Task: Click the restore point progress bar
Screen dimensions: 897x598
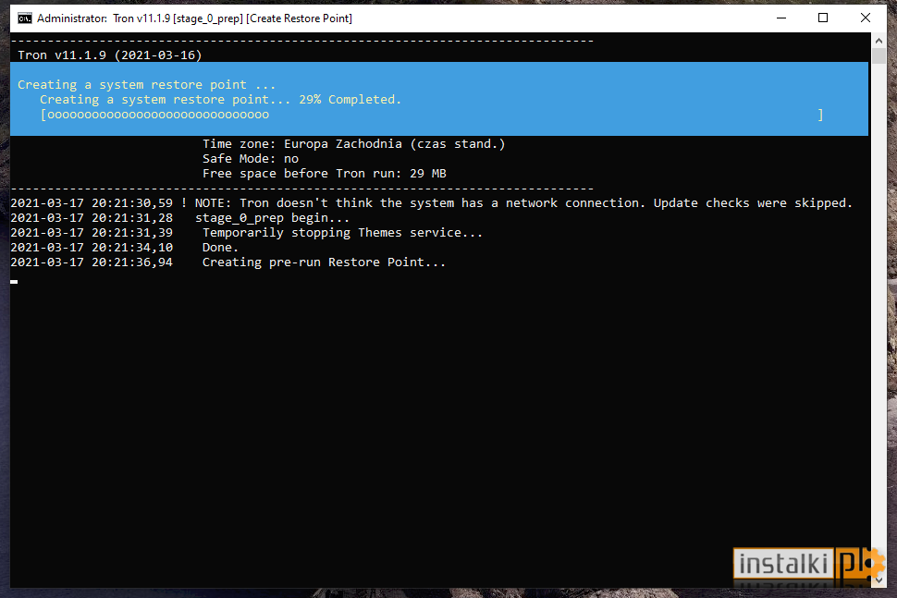Action: 432,115
